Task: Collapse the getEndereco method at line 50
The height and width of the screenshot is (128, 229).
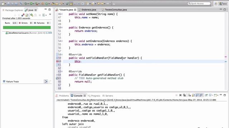Action: 62,27
